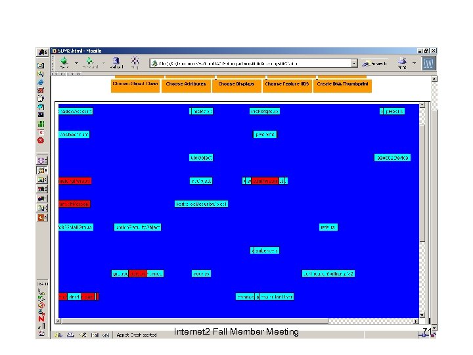This screenshot has width=473, height=355.
Task: Open the Forward history dropdown arrow
Action: pyautogui.click(x=104, y=63)
